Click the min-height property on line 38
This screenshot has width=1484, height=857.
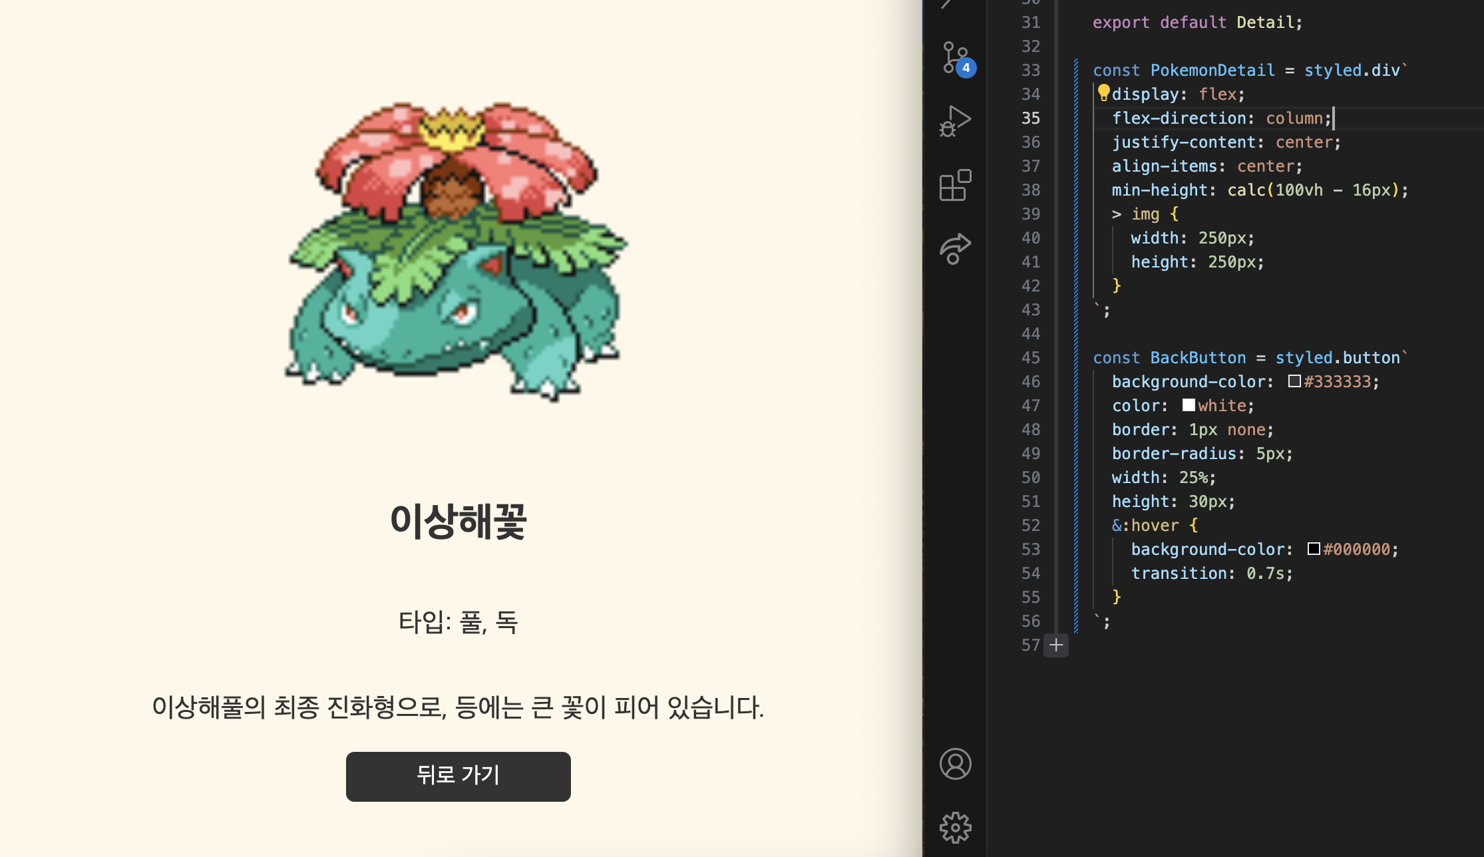[1159, 190]
